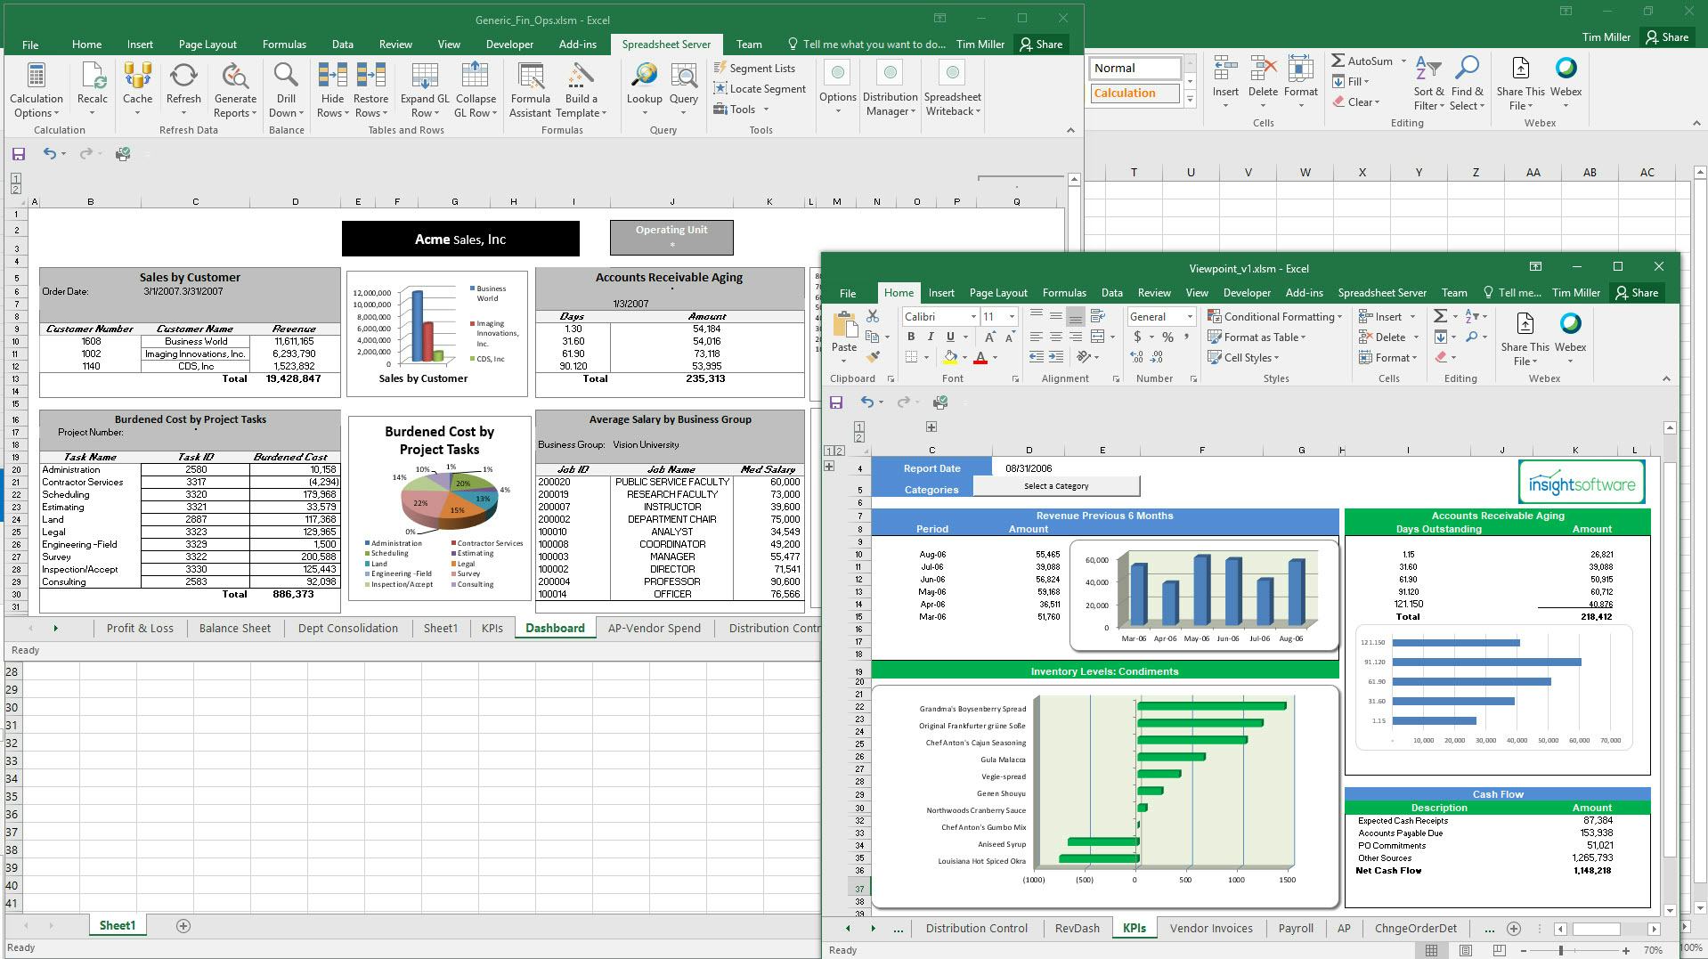Open the Drill Down tool
This screenshot has width=1708, height=959.
tap(286, 89)
